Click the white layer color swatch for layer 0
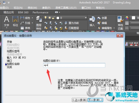The image size is (139, 103). (58, 18)
